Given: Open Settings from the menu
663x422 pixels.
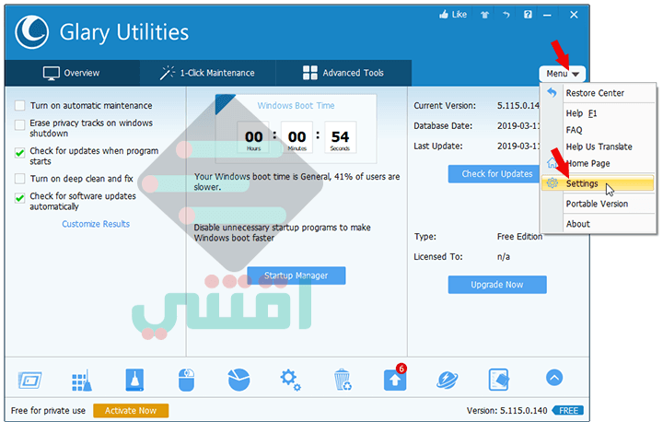Looking at the screenshot, I should [598, 183].
